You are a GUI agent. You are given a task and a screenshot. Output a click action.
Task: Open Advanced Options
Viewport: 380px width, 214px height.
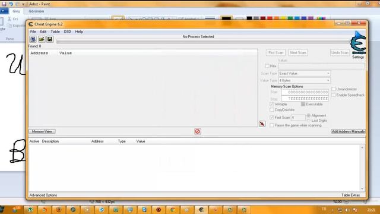(43, 195)
